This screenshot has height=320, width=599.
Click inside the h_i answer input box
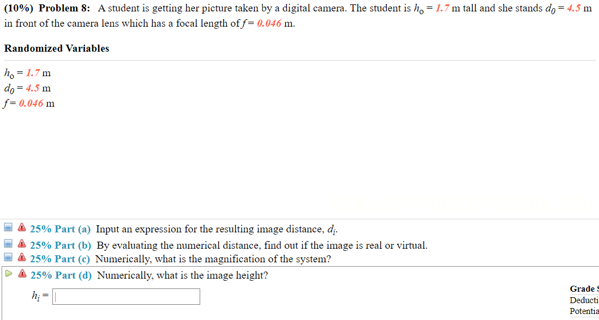[x=125, y=297]
